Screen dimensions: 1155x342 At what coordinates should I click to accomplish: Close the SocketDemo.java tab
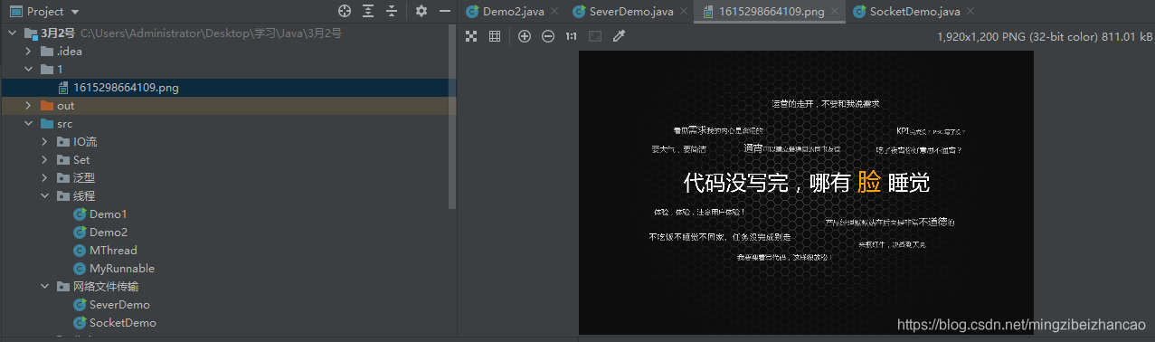tap(971, 12)
